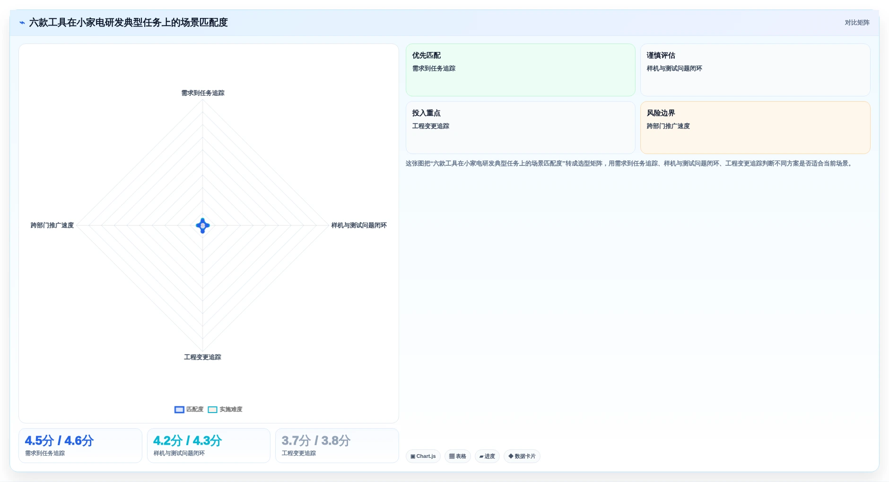Open the 投入重点 card
The width and height of the screenshot is (889, 482).
point(520,128)
